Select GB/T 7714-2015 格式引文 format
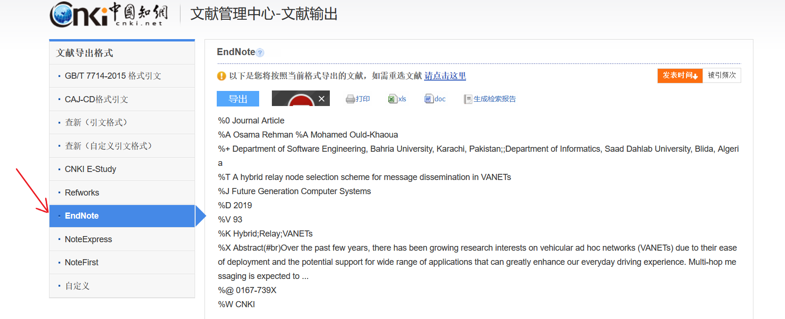 122,76
